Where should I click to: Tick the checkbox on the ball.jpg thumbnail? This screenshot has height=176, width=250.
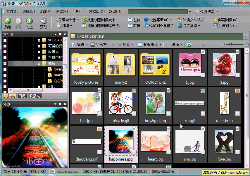pos(99,113)
